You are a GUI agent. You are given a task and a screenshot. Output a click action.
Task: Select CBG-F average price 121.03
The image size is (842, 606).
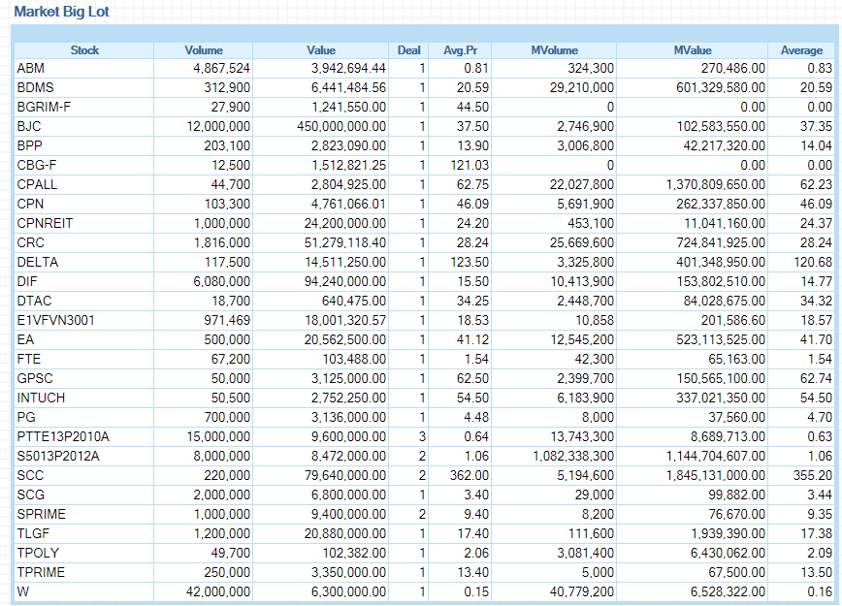tap(470, 166)
